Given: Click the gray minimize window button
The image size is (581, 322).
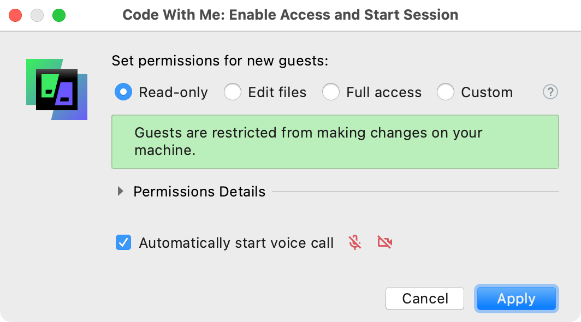Looking at the screenshot, I should (x=37, y=16).
